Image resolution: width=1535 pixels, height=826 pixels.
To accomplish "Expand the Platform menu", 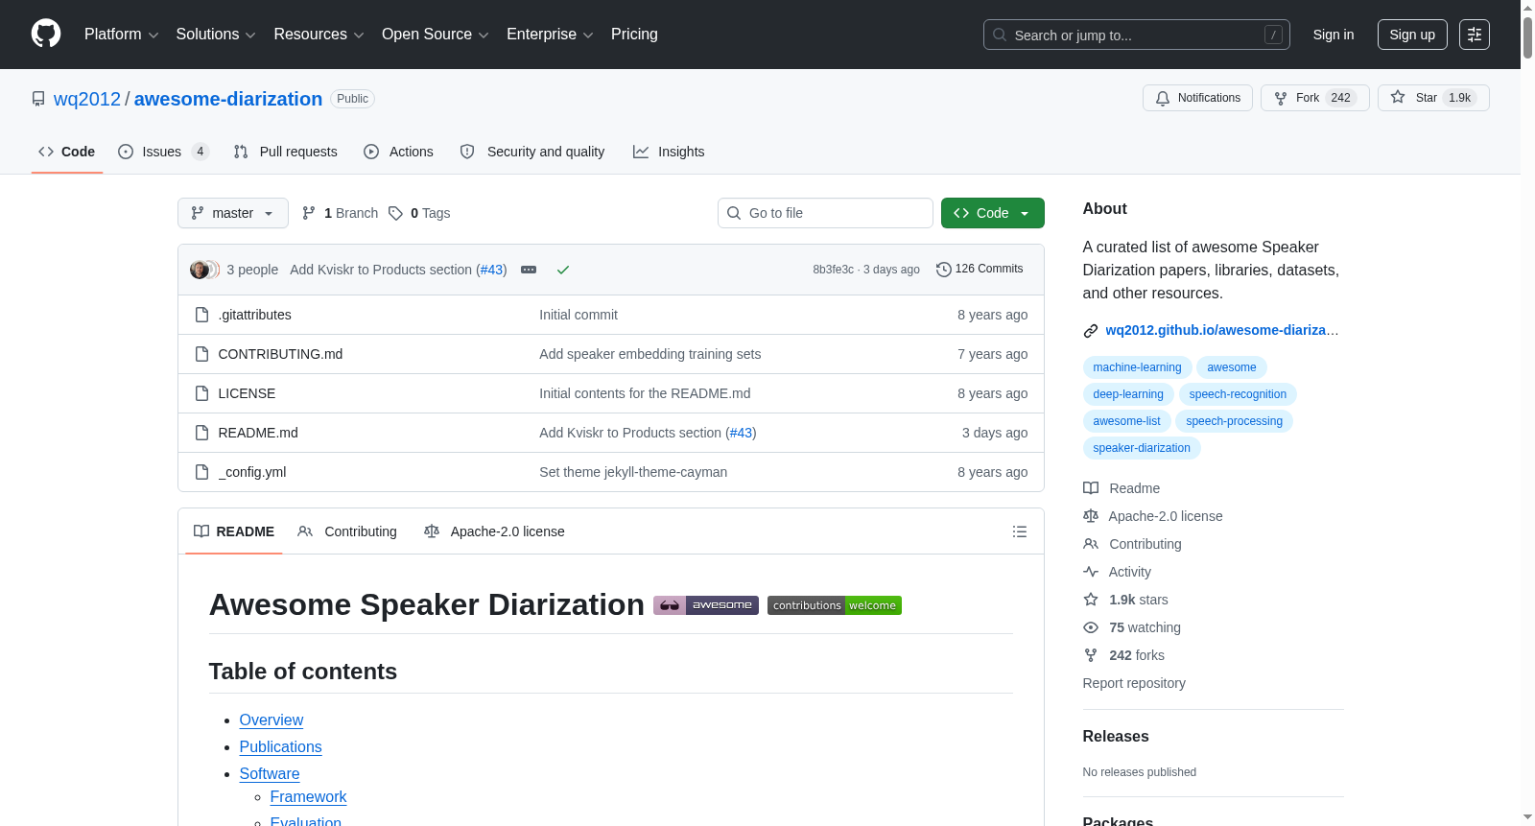I will pos(122,35).
